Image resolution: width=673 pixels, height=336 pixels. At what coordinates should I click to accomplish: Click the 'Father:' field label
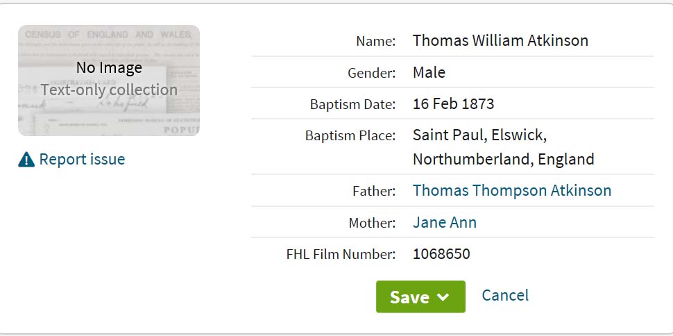(374, 191)
